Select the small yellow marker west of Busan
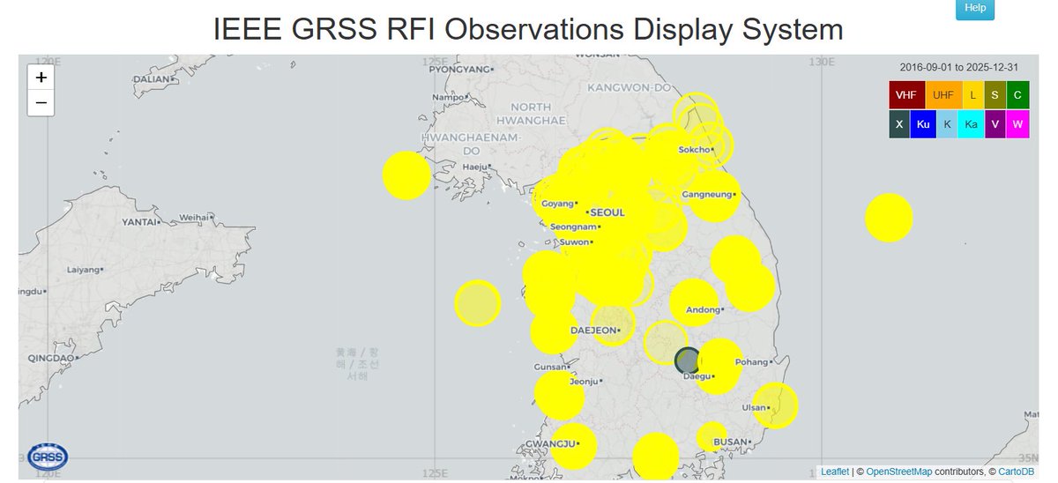This screenshot has height=483, width=1058. click(x=712, y=437)
